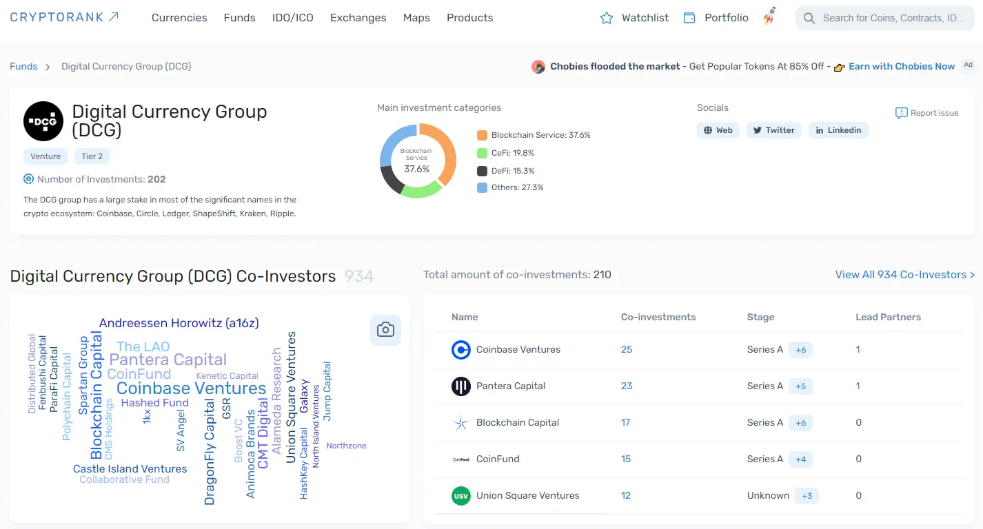The image size is (983, 529).
Task: Click the Coinbase Ventures logo in table
Action: coord(461,350)
